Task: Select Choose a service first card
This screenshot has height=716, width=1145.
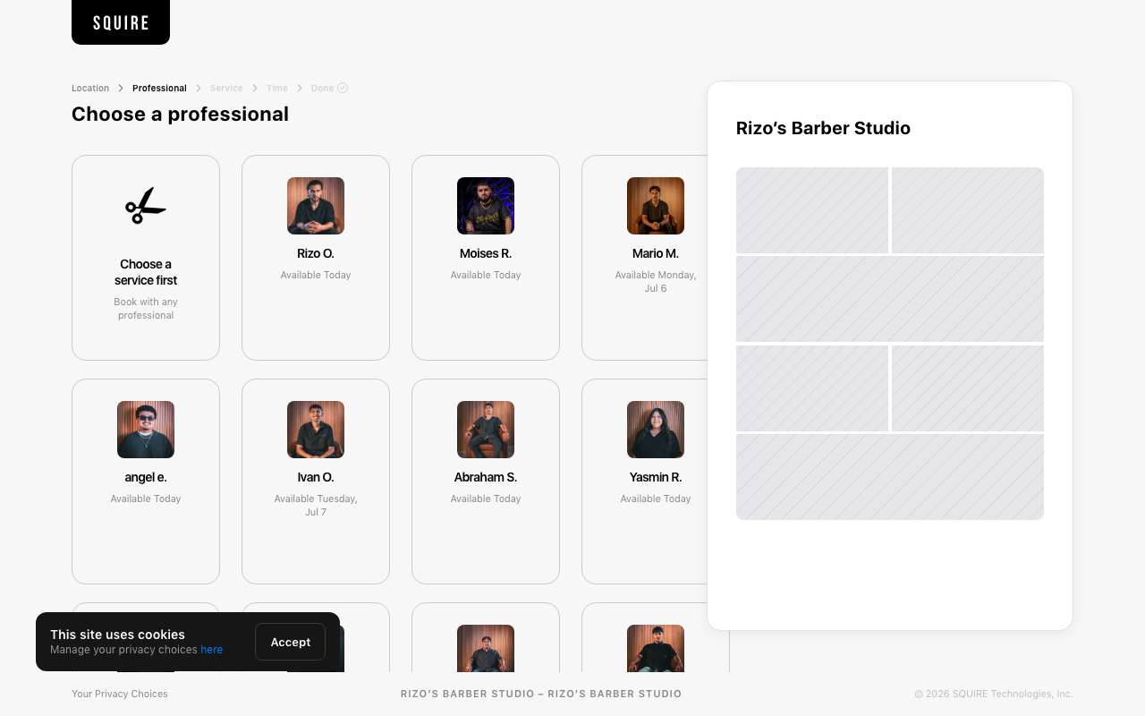Action: point(146,258)
